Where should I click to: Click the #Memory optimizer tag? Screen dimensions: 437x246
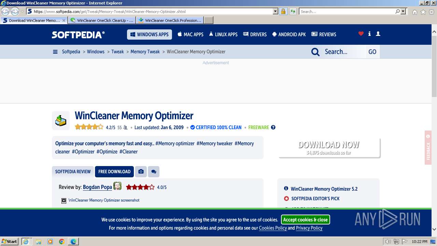click(x=175, y=143)
